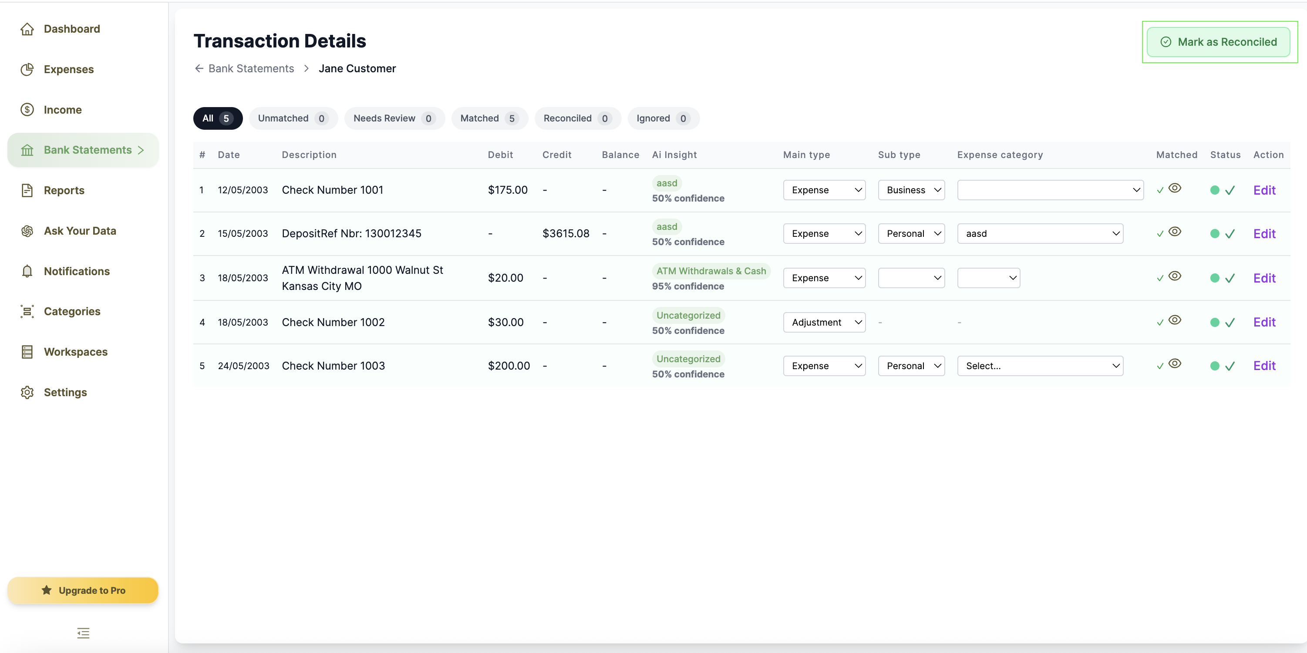Open Notifications bell icon
The image size is (1307, 653).
pyautogui.click(x=27, y=271)
